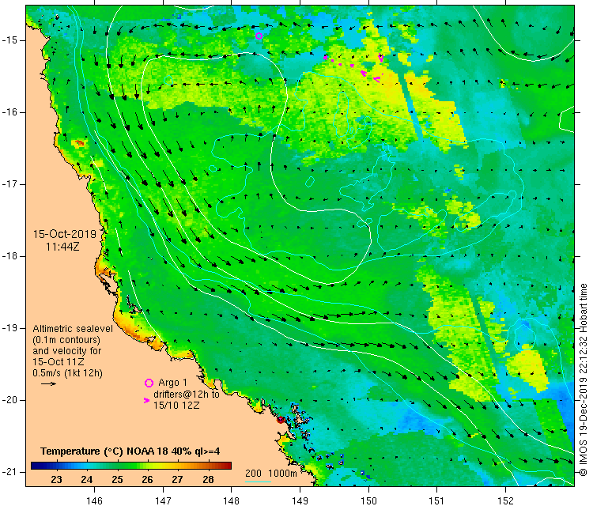Click the '27' color bar tick label
Screen dimensions: 593x506
point(177,480)
